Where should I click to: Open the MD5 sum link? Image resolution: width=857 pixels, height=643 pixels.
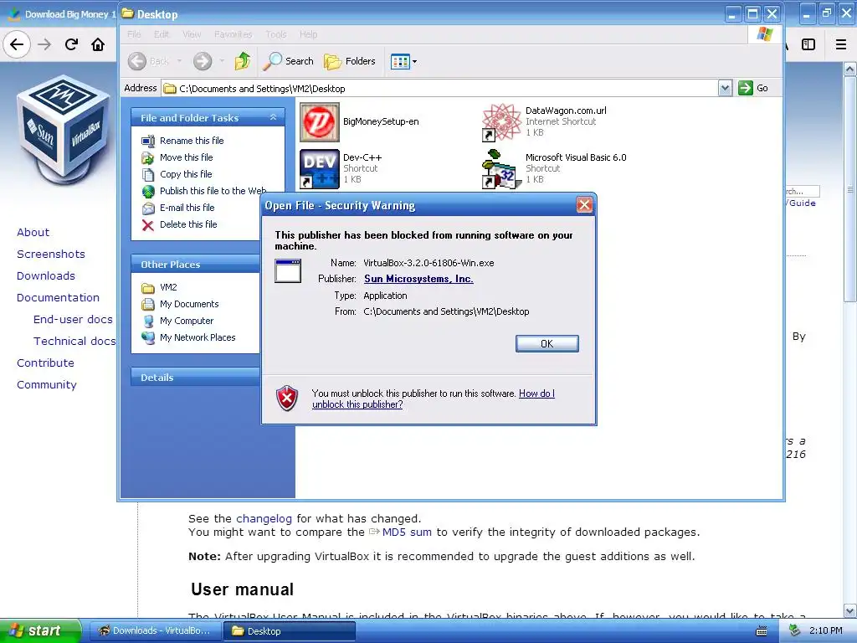[407, 532]
